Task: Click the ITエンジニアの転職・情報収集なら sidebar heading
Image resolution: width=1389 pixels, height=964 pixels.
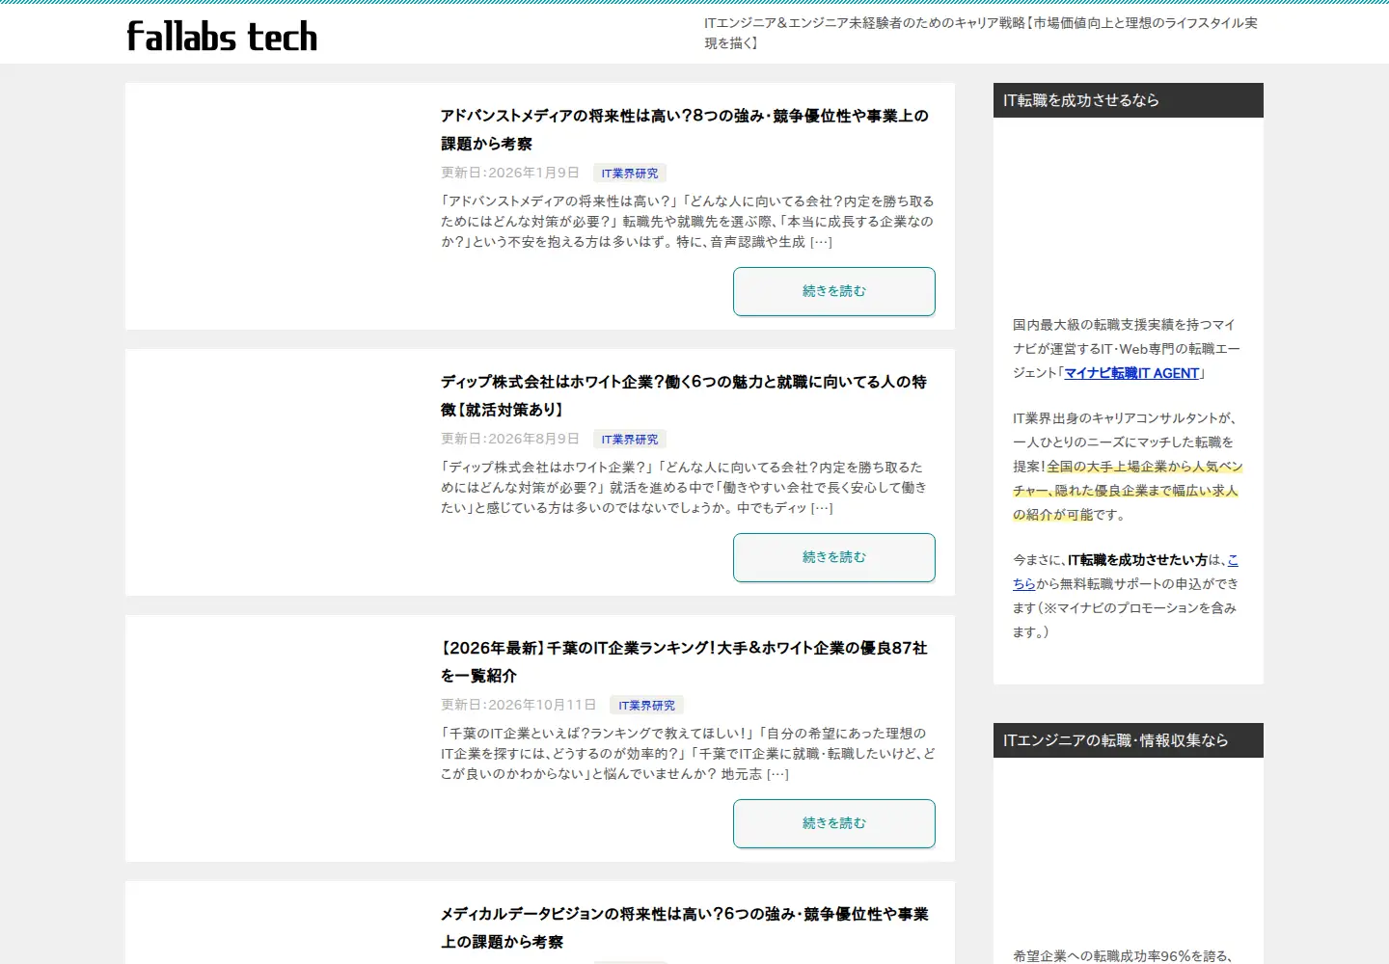Action: [x=1129, y=740]
